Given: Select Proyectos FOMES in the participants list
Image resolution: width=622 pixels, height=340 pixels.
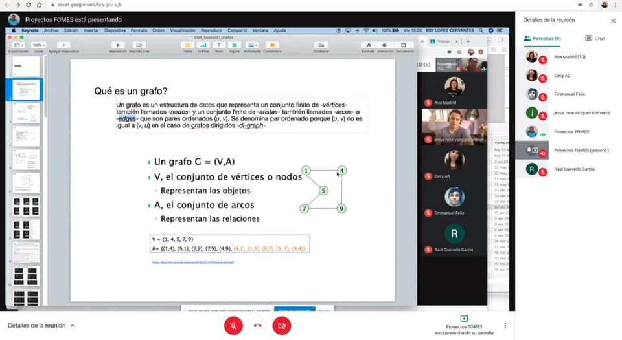Looking at the screenshot, I should tap(568, 131).
